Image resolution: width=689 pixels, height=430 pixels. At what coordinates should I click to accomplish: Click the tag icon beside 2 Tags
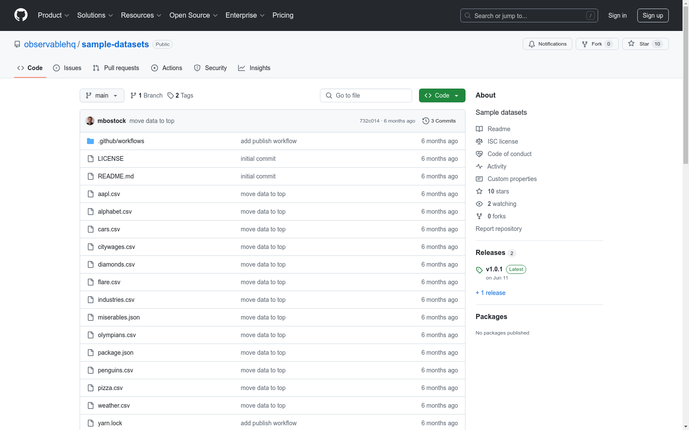pyautogui.click(x=171, y=95)
